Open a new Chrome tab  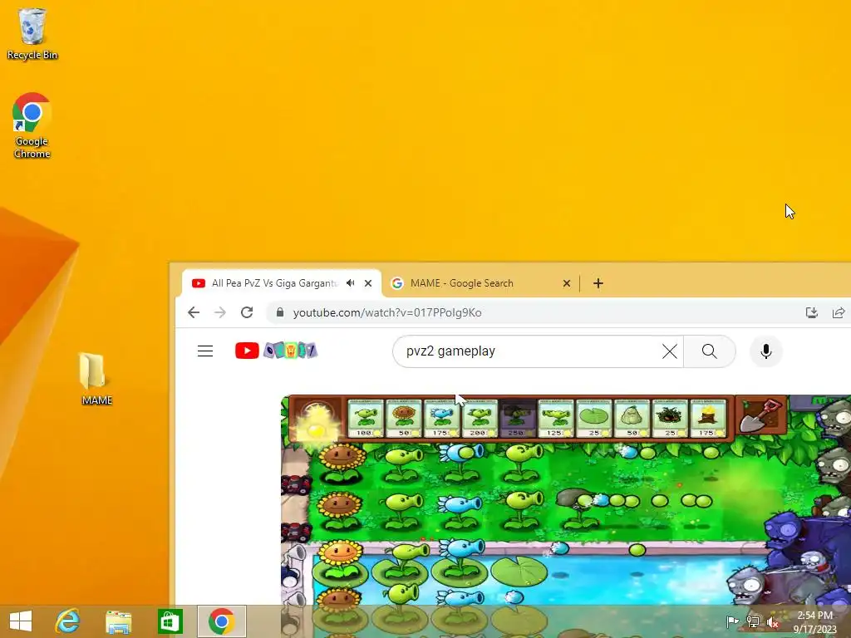point(598,283)
